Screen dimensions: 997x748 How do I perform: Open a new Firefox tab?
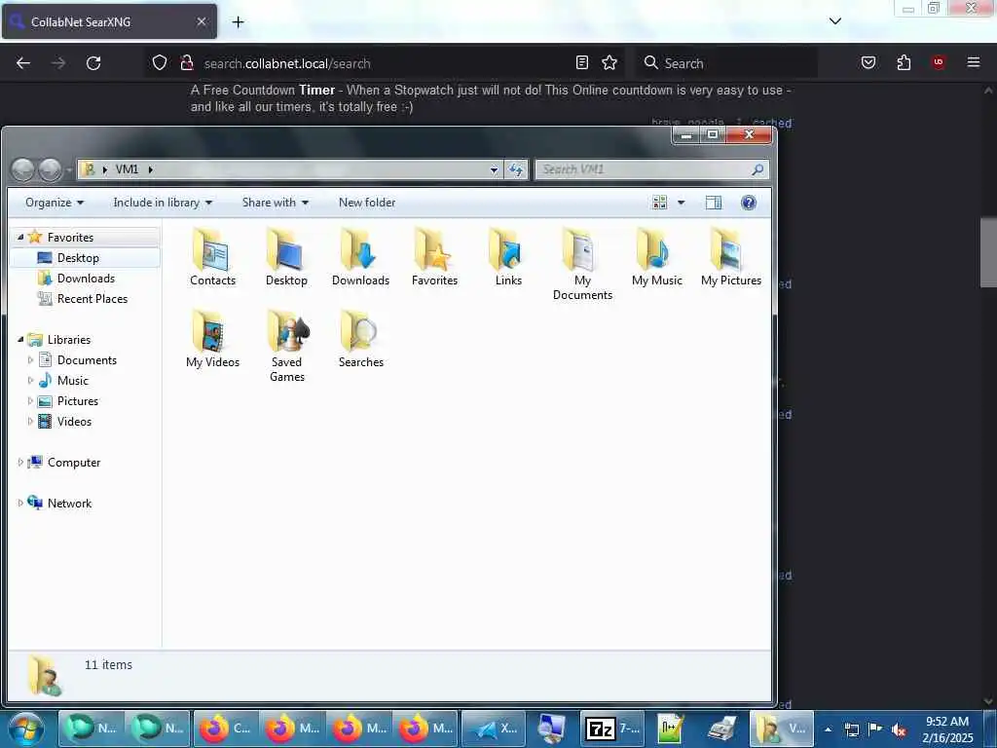[238, 21]
